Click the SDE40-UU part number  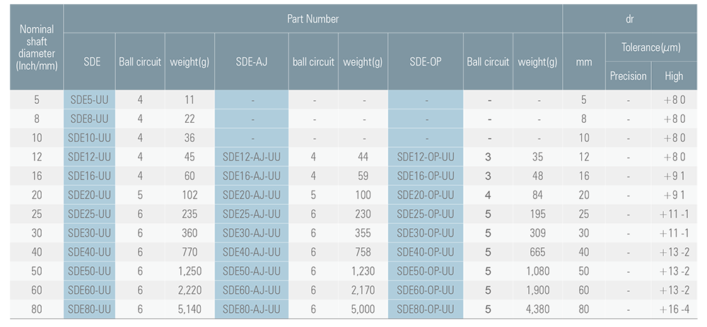(88, 251)
